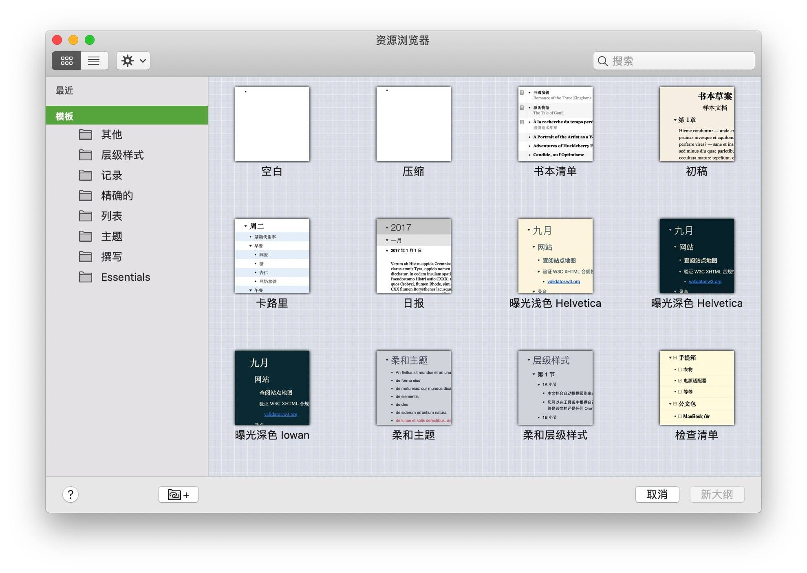
Task: Select the 曝光深色 Helvetica template thumbnail
Action: 697,256
